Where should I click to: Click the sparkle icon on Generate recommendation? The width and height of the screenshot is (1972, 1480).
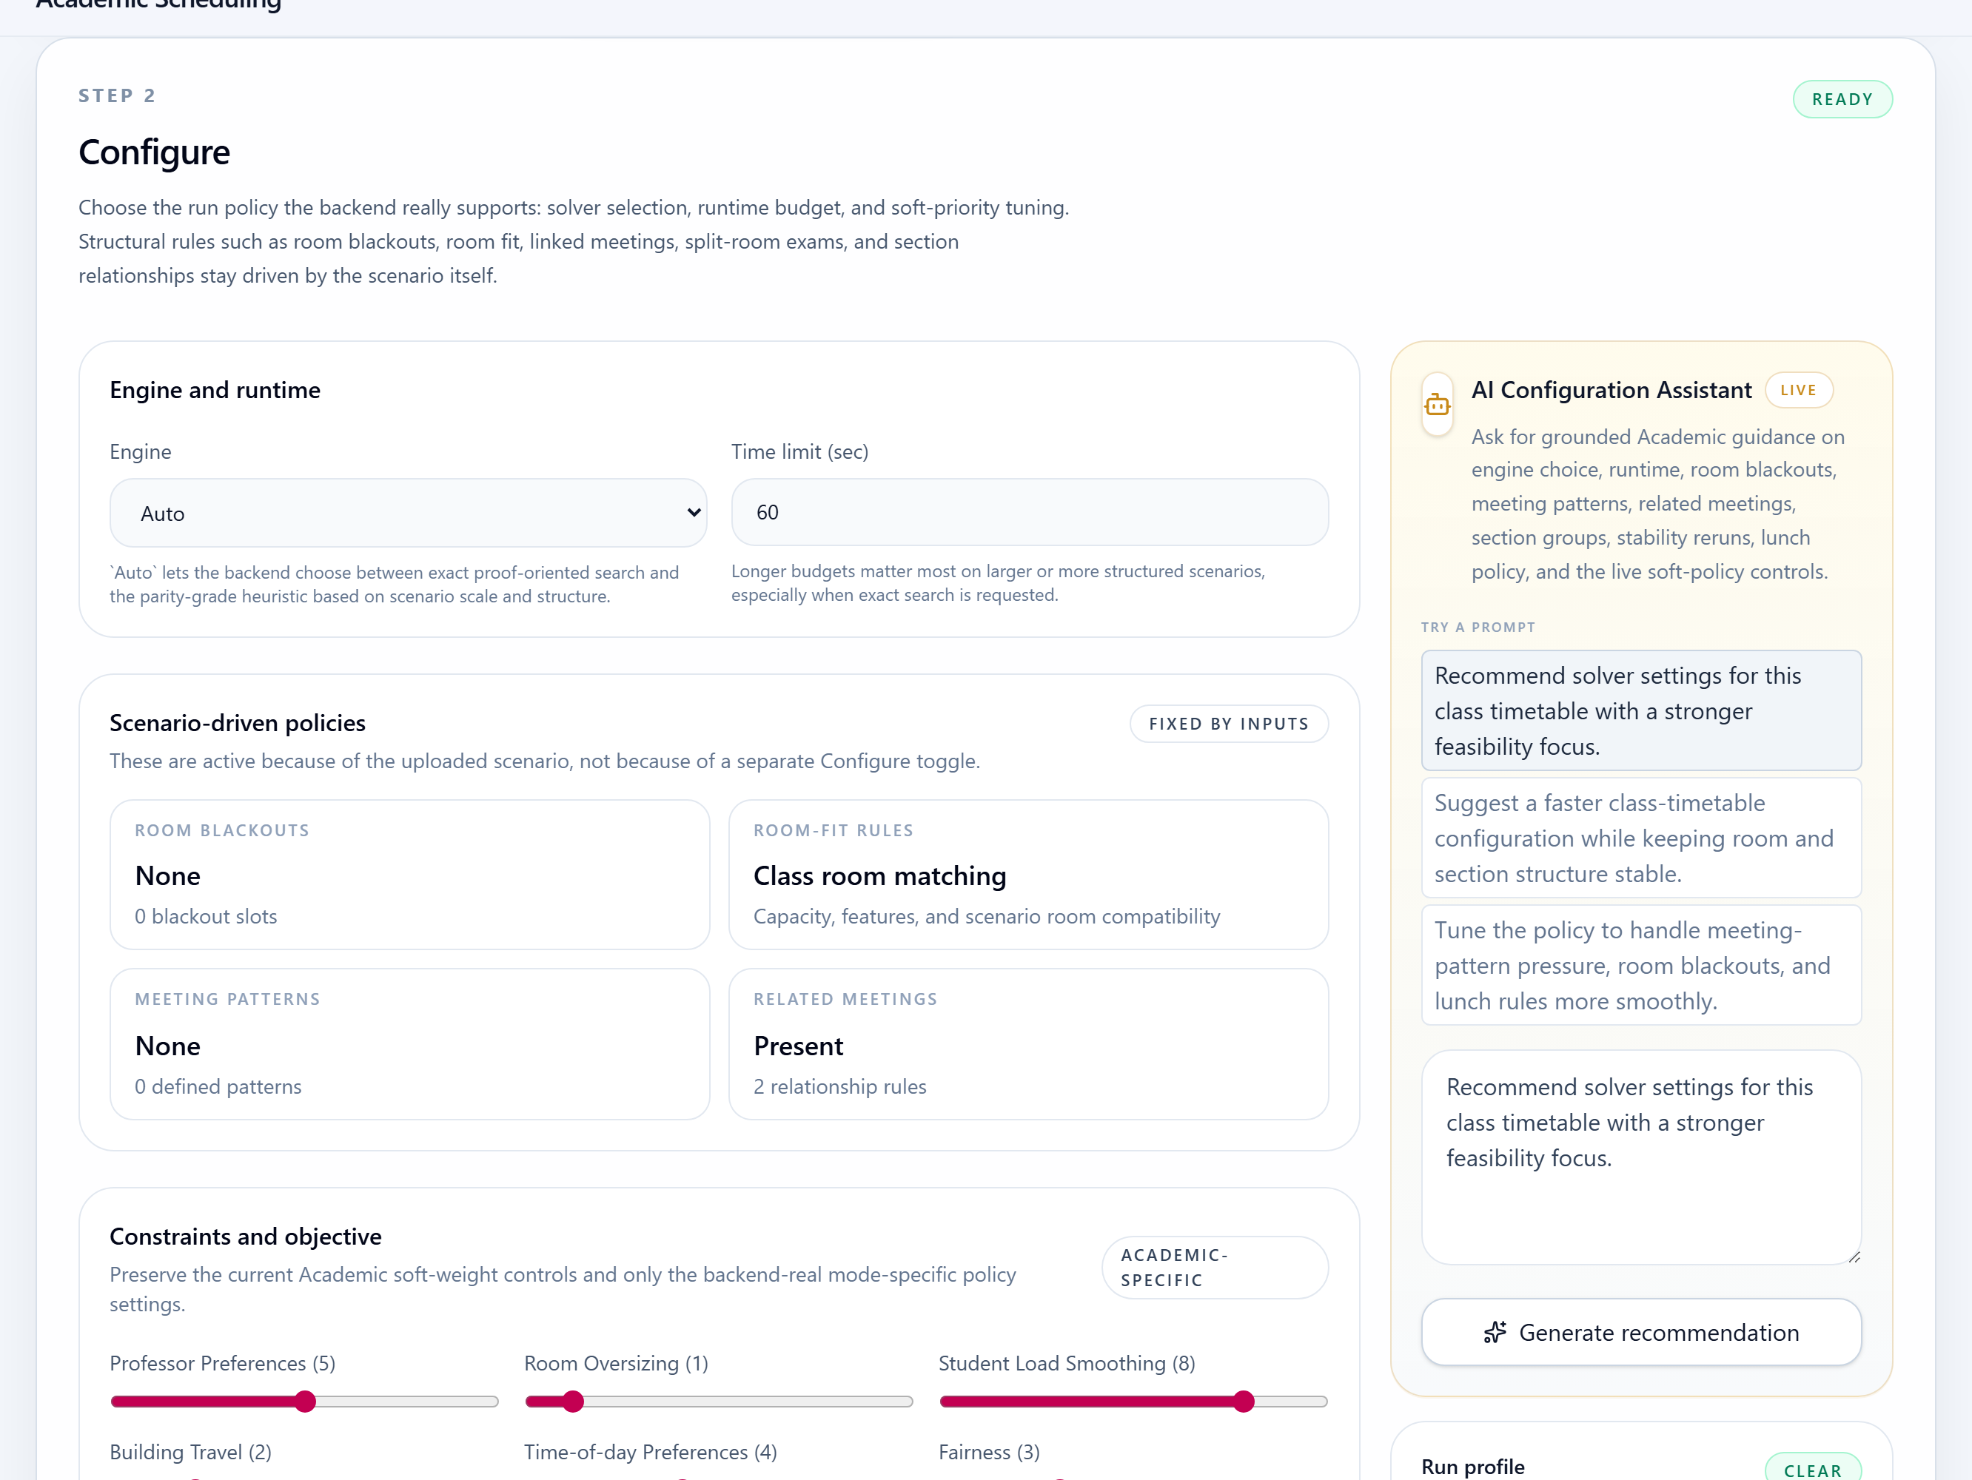(x=1494, y=1332)
